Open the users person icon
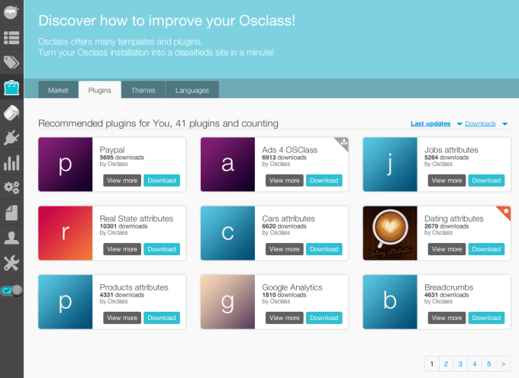Image resolution: width=519 pixels, height=378 pixels. click(x=11, y=238)
